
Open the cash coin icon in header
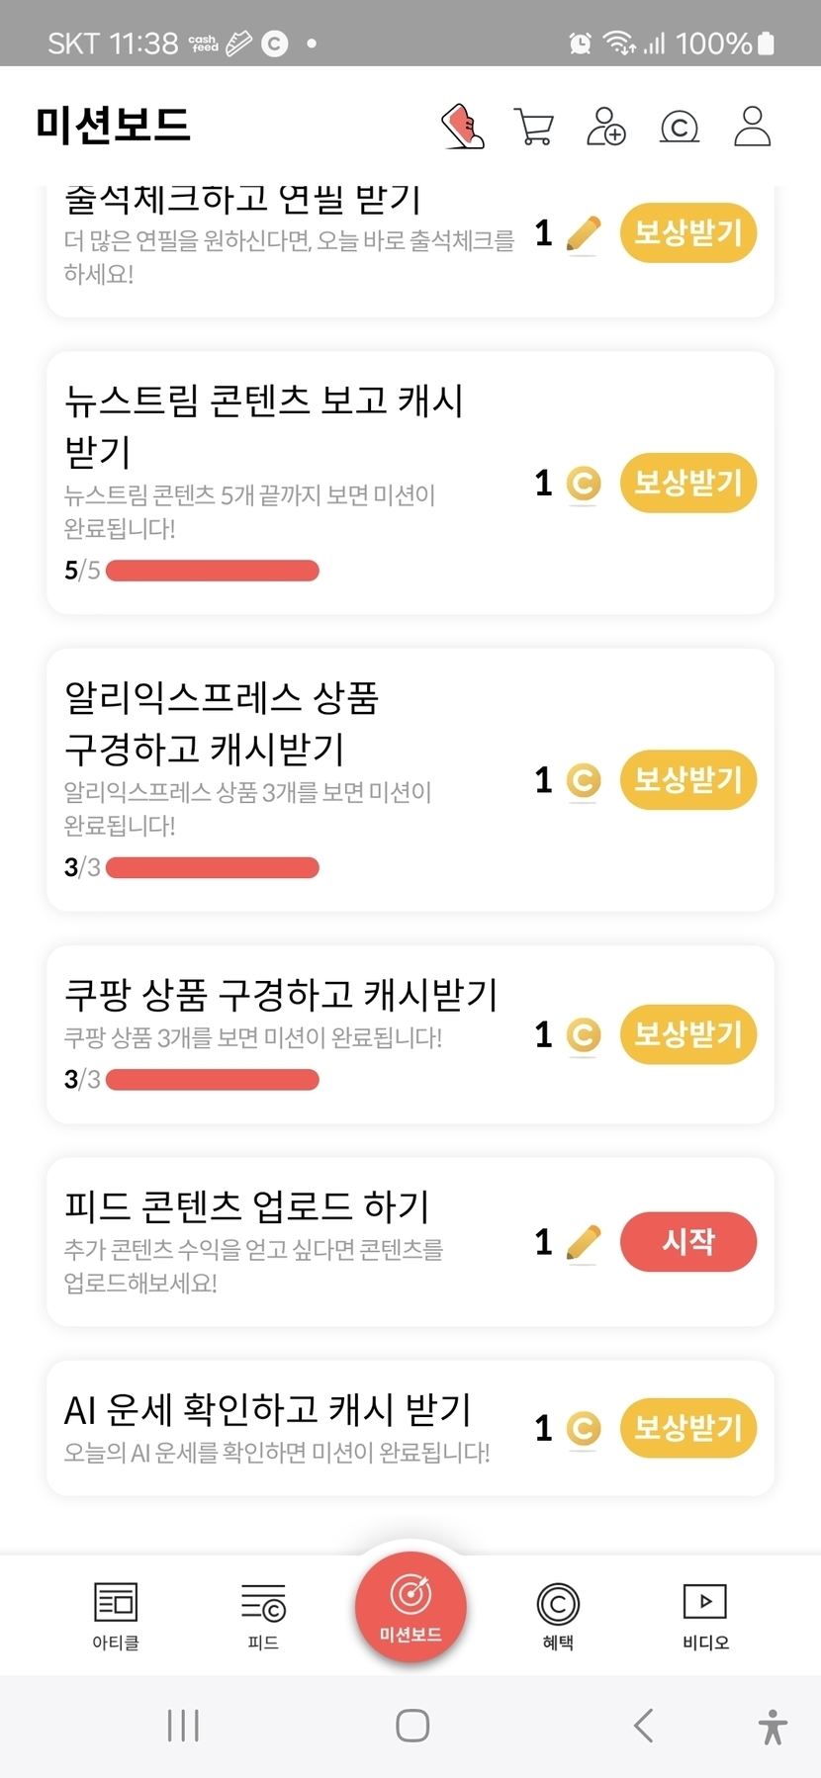tap(679, 128)
